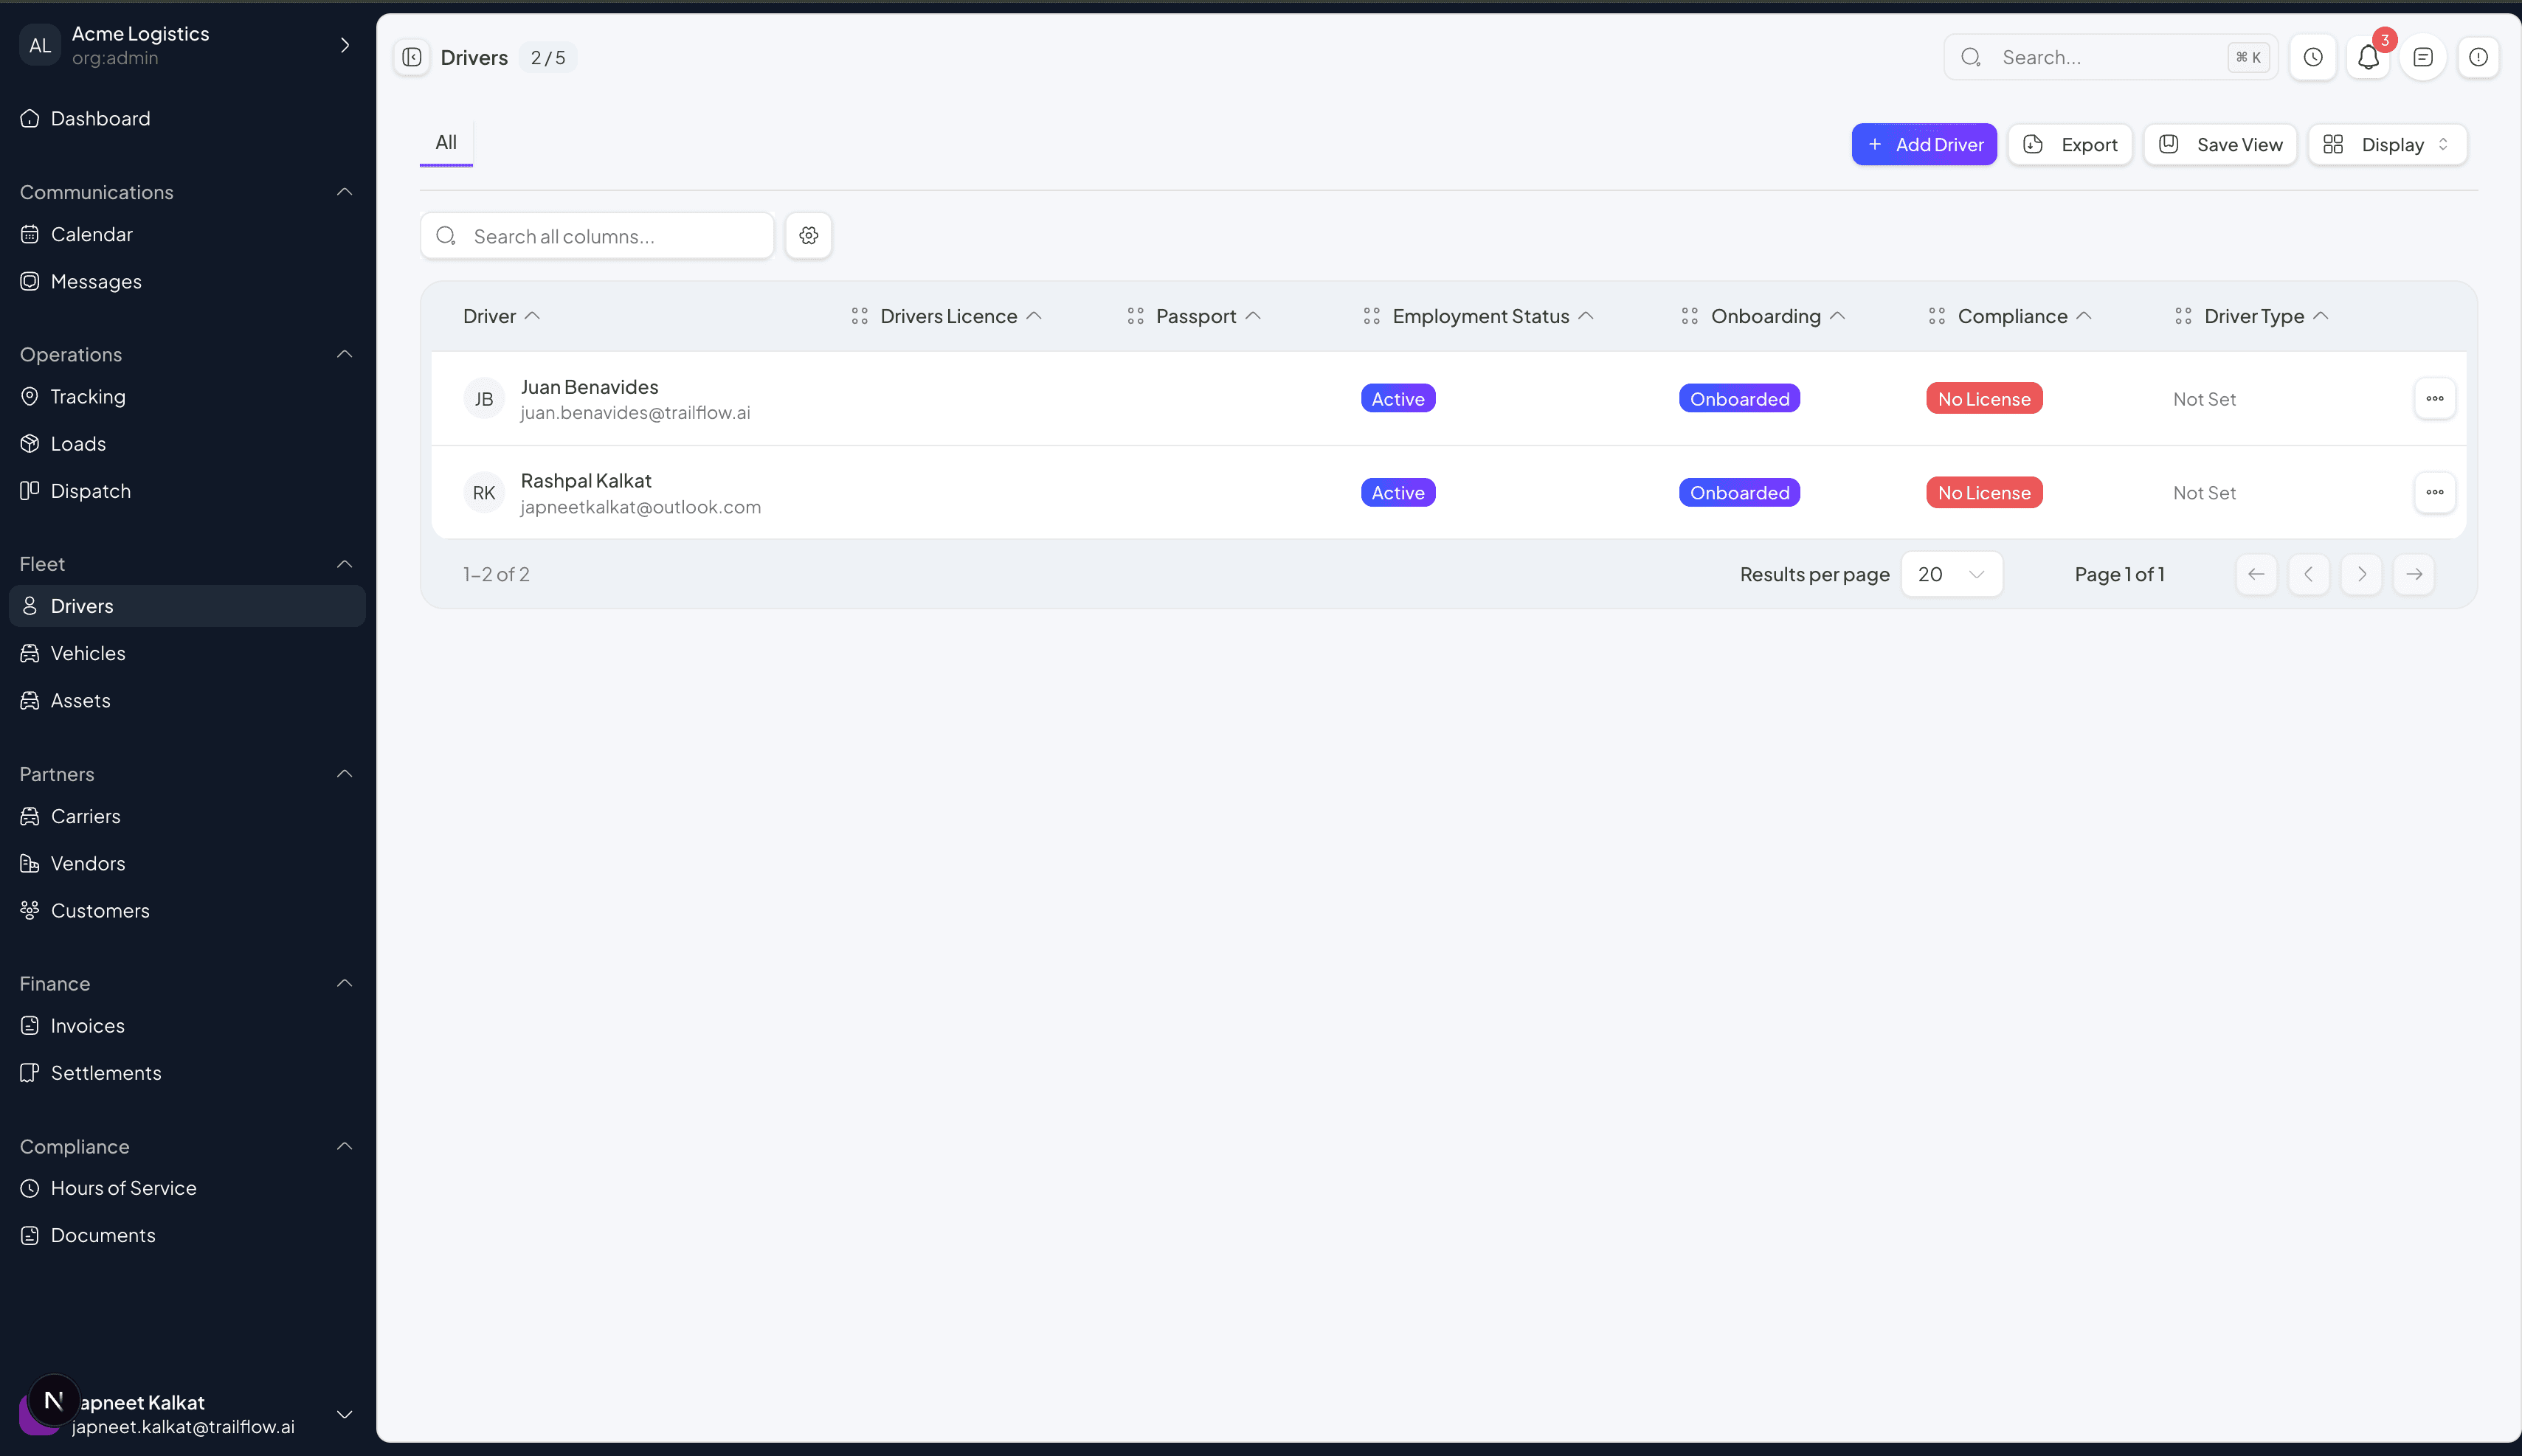Open the column settings gear beside search
Viewport: 2522px width, 1456px height.
[808, 235]
